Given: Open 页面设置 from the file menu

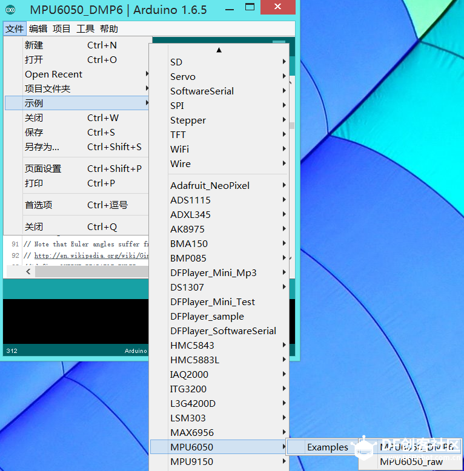Looking at the screenshot, I should coord(77,168).
